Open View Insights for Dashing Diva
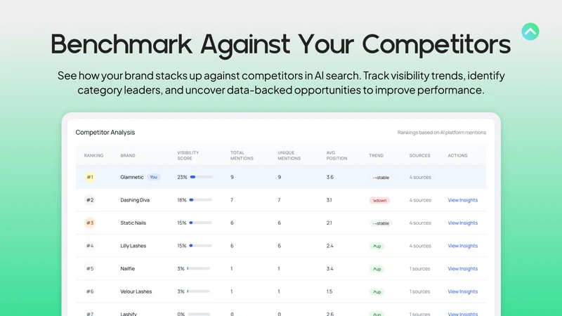562x316 pixels. tap(462, 200)
